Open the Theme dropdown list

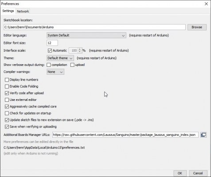60,58
